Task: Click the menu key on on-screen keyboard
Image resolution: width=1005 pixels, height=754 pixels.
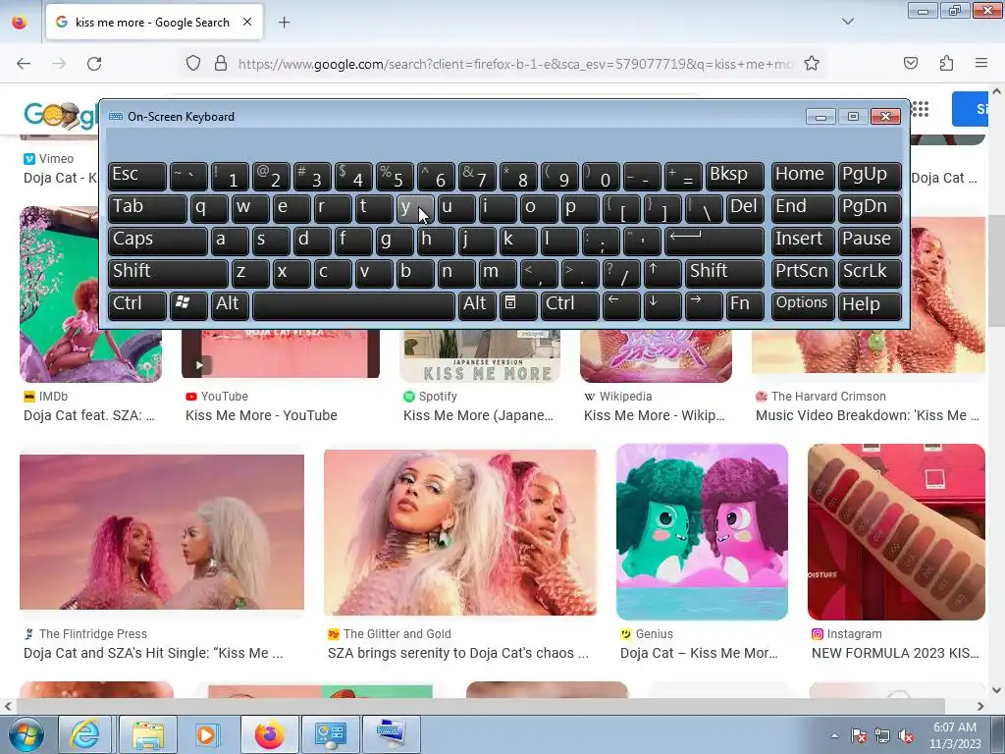Action: pos(517,304)
